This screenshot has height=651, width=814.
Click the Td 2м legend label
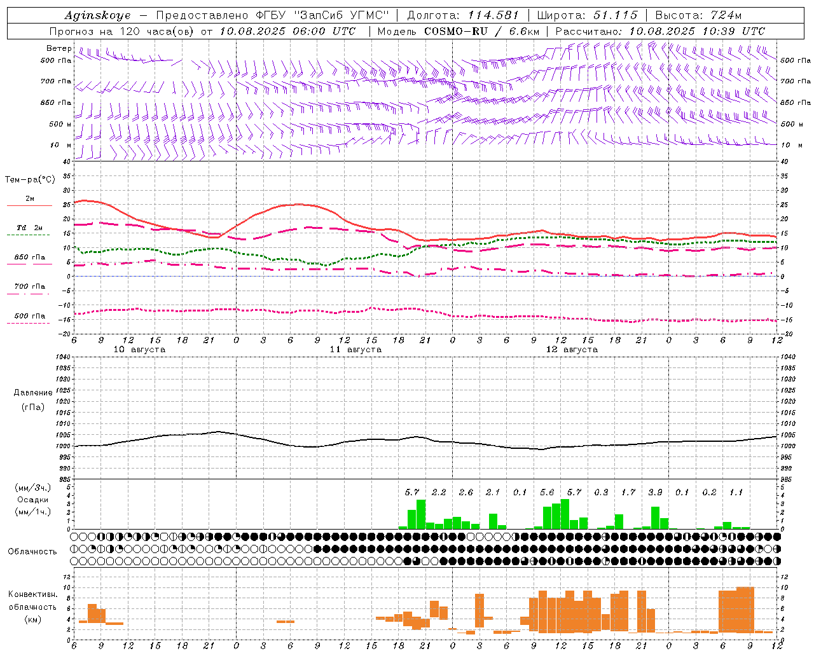coord(30,228)
